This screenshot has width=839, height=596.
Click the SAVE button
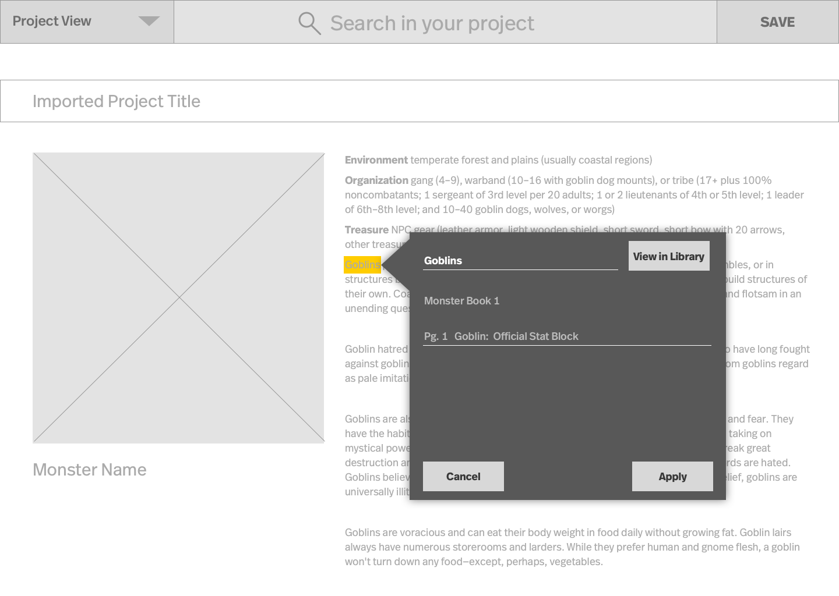777,22
